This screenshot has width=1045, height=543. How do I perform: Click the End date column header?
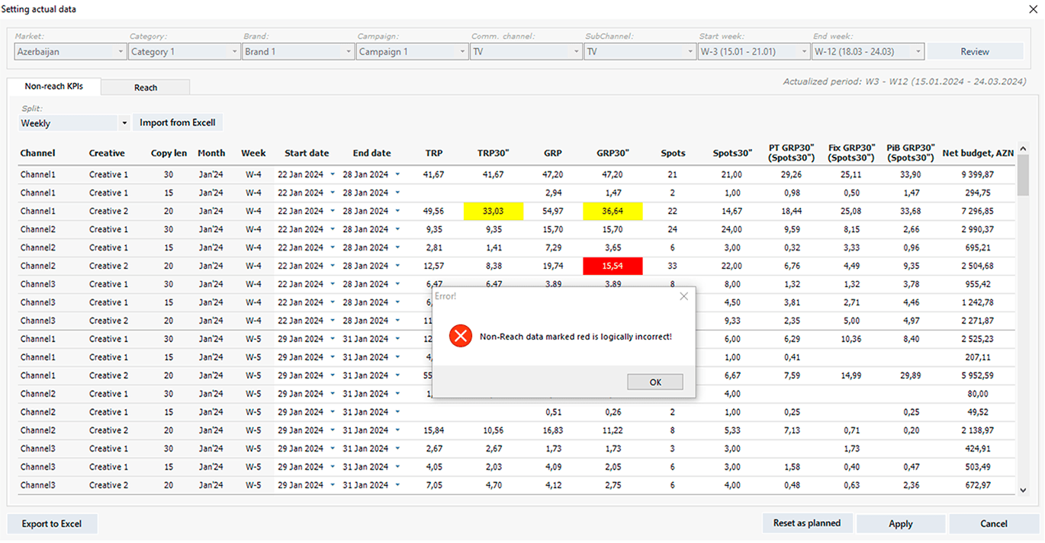[371, 153]
